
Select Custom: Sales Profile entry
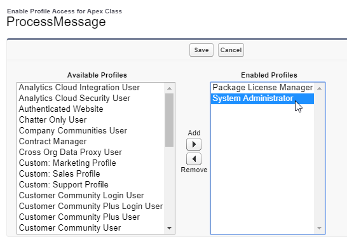tap(91, 174)
